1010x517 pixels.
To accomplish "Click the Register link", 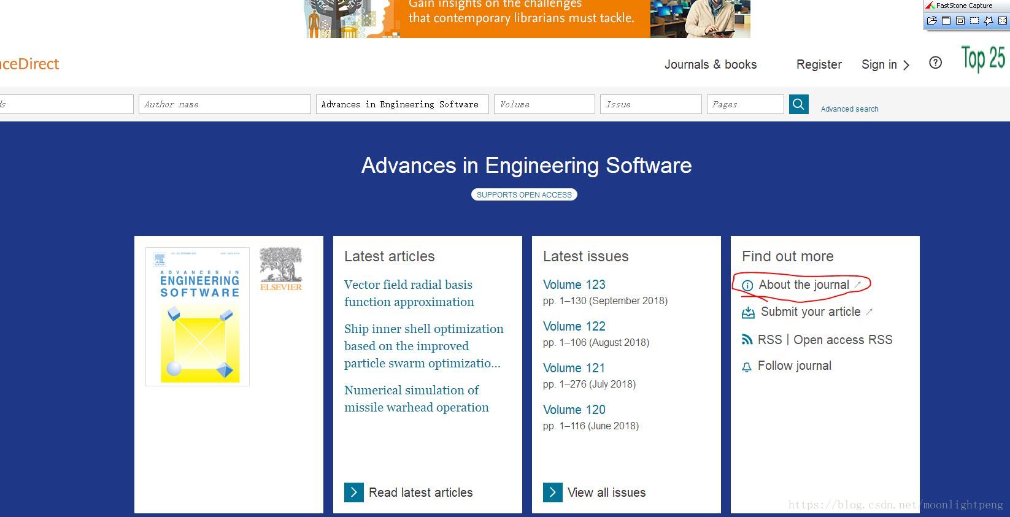I will click(819, 64).
